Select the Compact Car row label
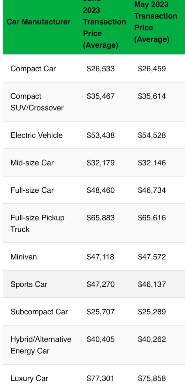 pos(33,69)
